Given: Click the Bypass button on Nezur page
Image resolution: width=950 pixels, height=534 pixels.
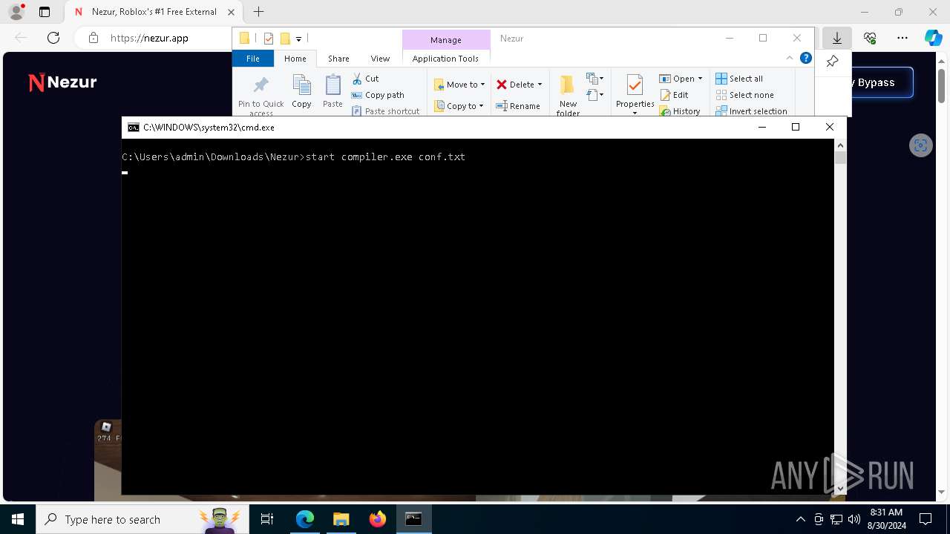Looking at the screenshot, I should [x=882, y=82].
